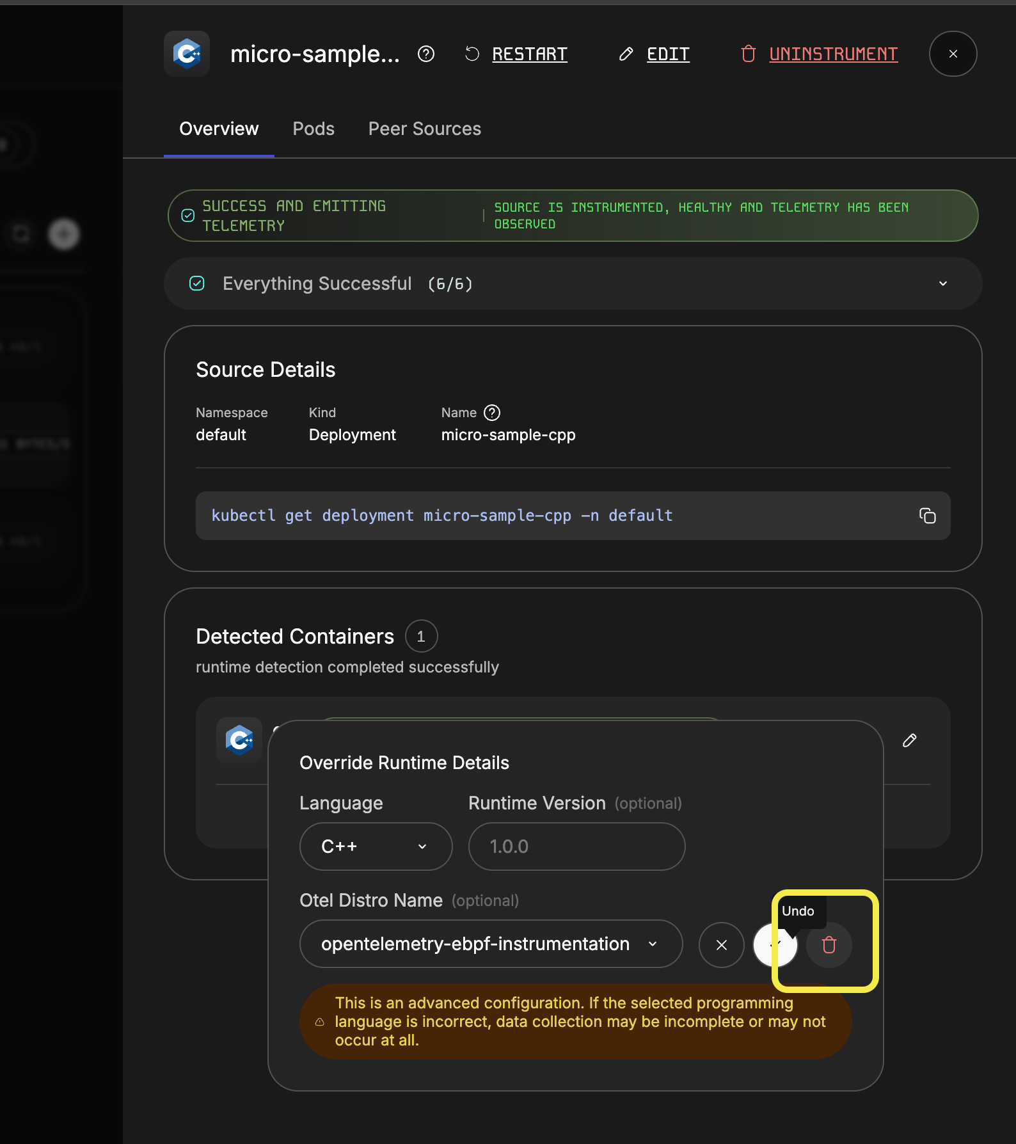Open the Peer Sources tab
This screenshot has width=1016, height=1144.
pos(425,129)
